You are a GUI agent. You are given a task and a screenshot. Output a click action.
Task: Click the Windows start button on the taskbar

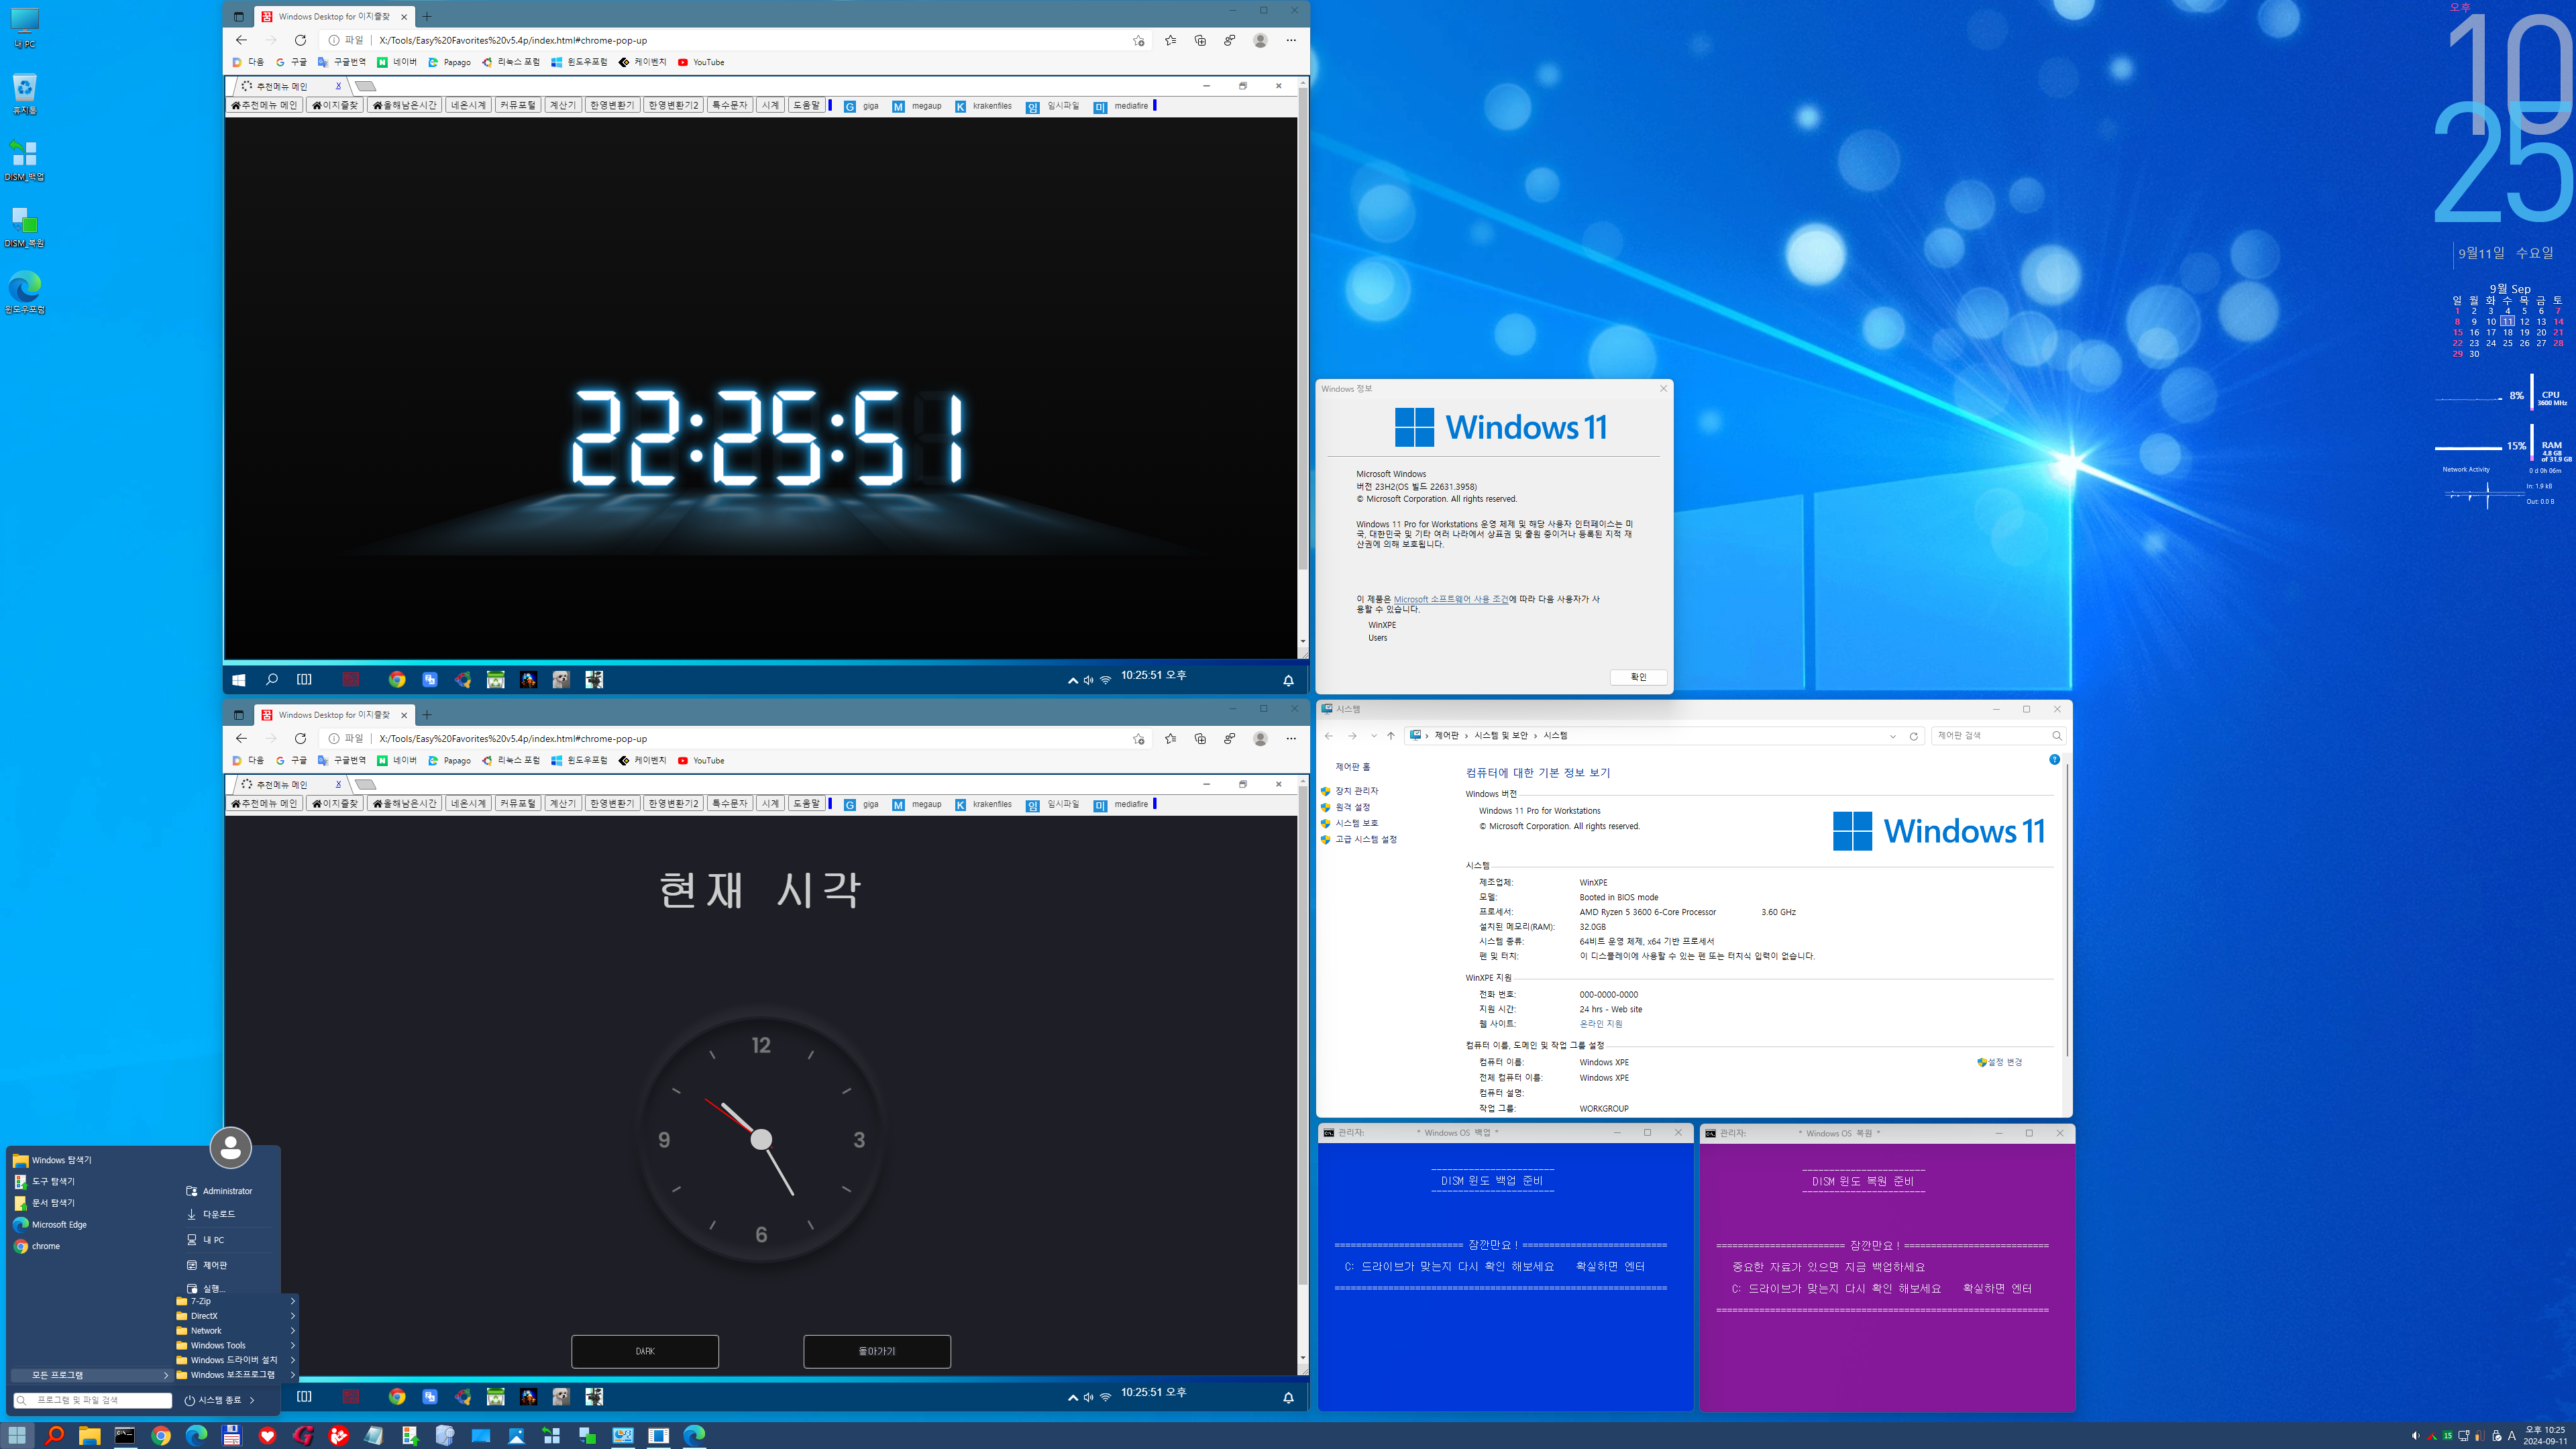coord(17,1435)
